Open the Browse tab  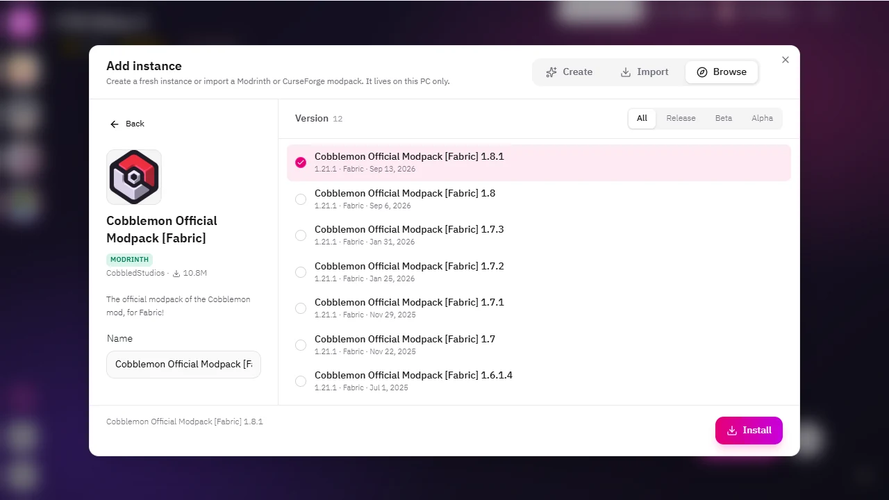[722, 72]
